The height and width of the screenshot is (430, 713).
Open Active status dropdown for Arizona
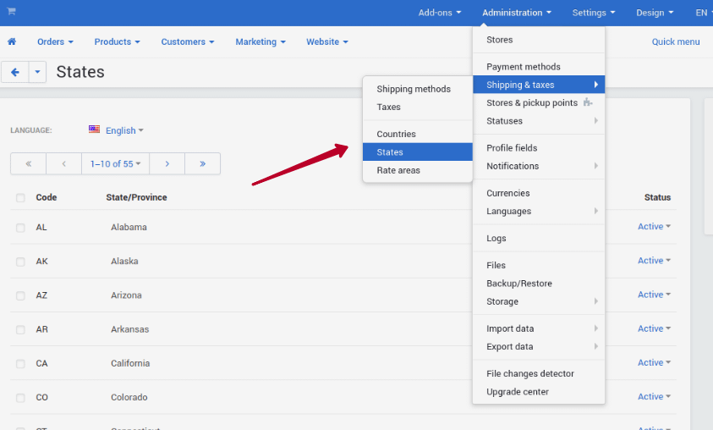(654, 295)
